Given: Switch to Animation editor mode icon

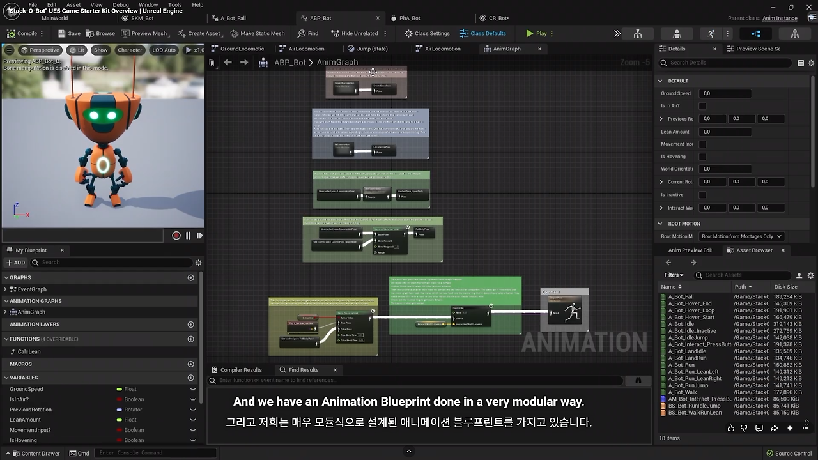Looking at the screenshot, I should (711, 33).
